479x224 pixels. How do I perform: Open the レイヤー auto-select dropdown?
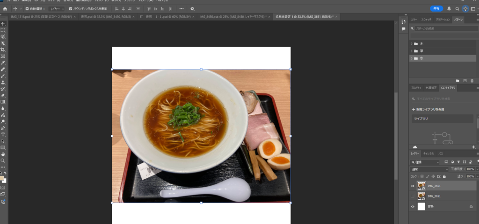point(56,8)
